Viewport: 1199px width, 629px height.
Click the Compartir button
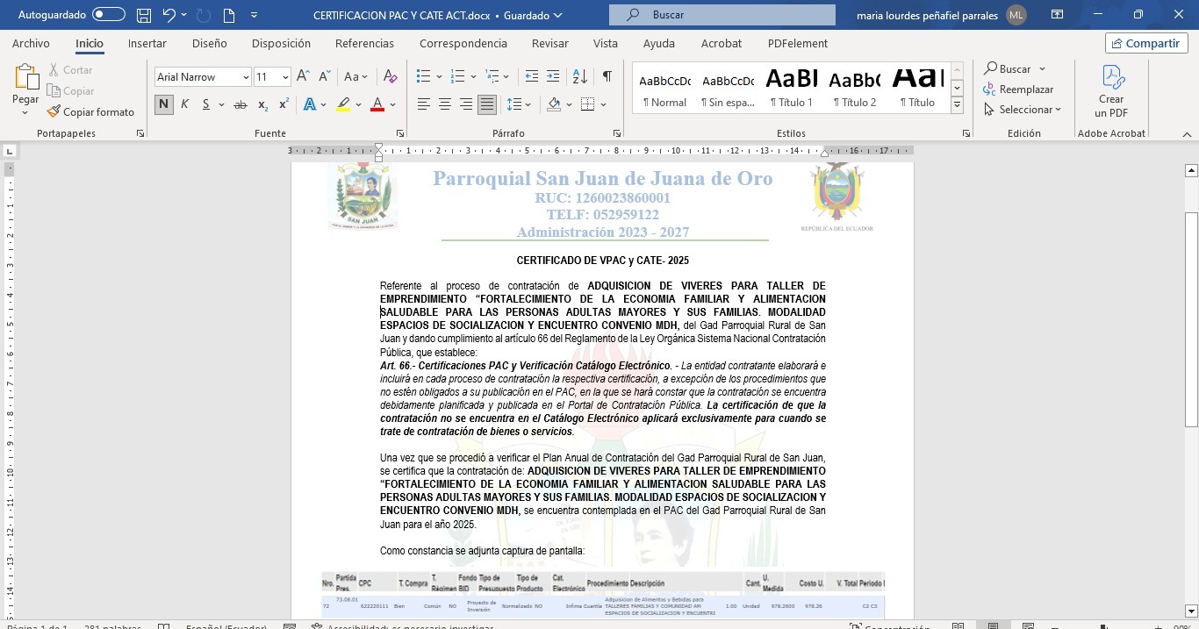click(1146, 43)
